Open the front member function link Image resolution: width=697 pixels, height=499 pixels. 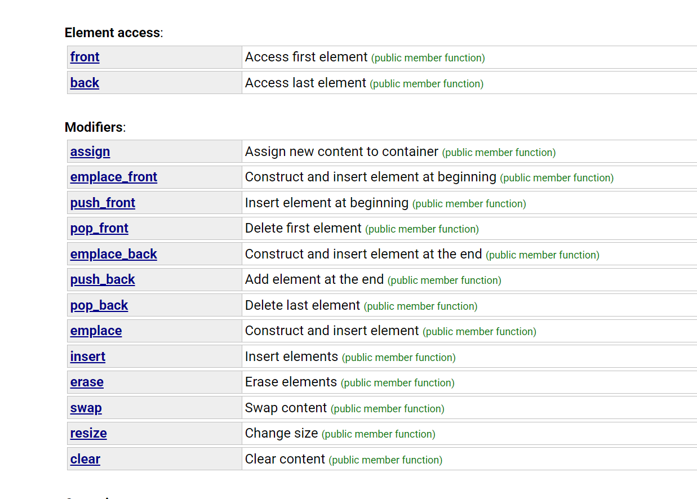tap(85, 57)
